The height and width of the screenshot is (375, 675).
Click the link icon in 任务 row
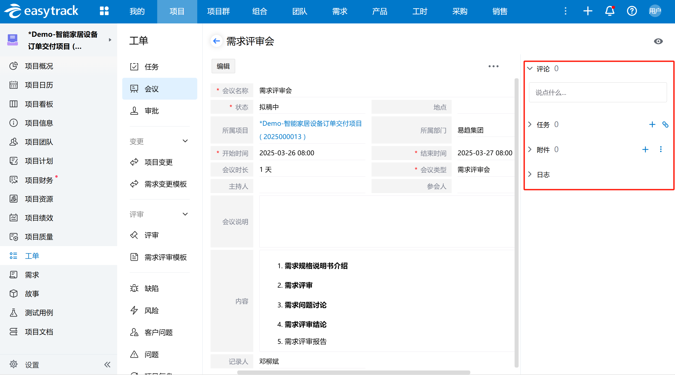tap(665, 124)
